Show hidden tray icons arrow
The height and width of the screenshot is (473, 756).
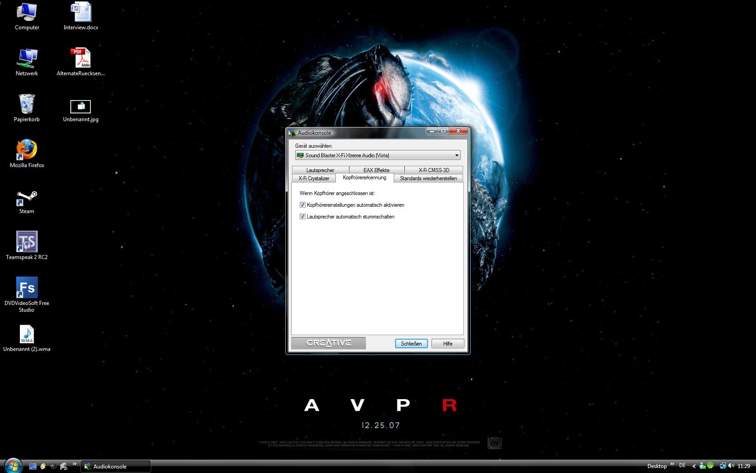pos(694,466)
